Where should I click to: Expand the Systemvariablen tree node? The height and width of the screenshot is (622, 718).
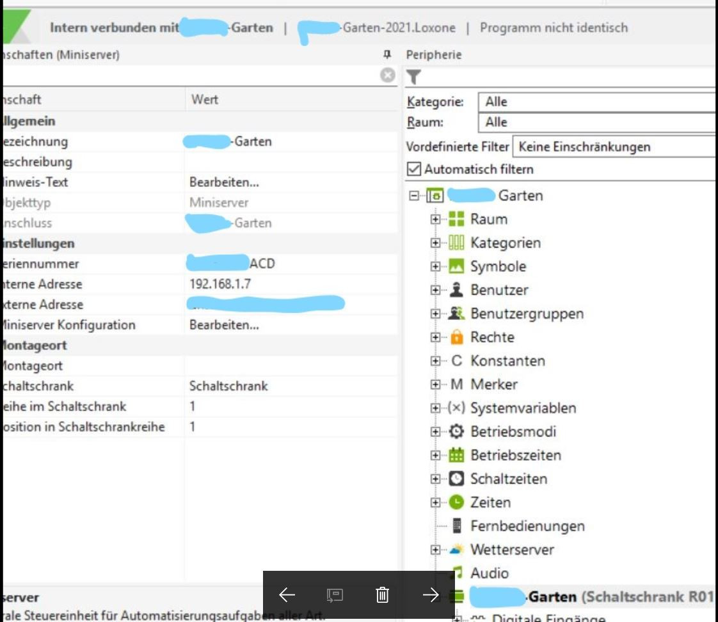click(x=435, y=408)
